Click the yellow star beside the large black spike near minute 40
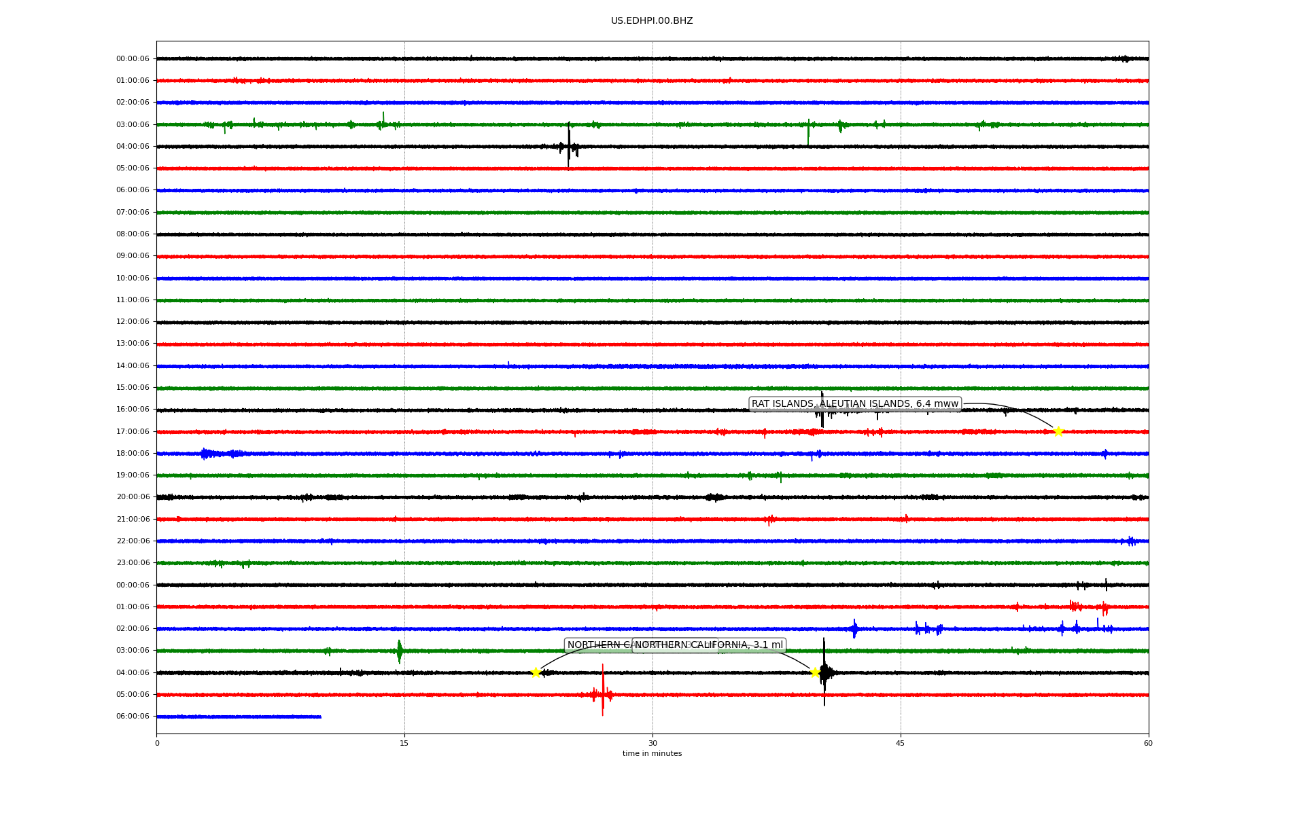 [815, 672]
